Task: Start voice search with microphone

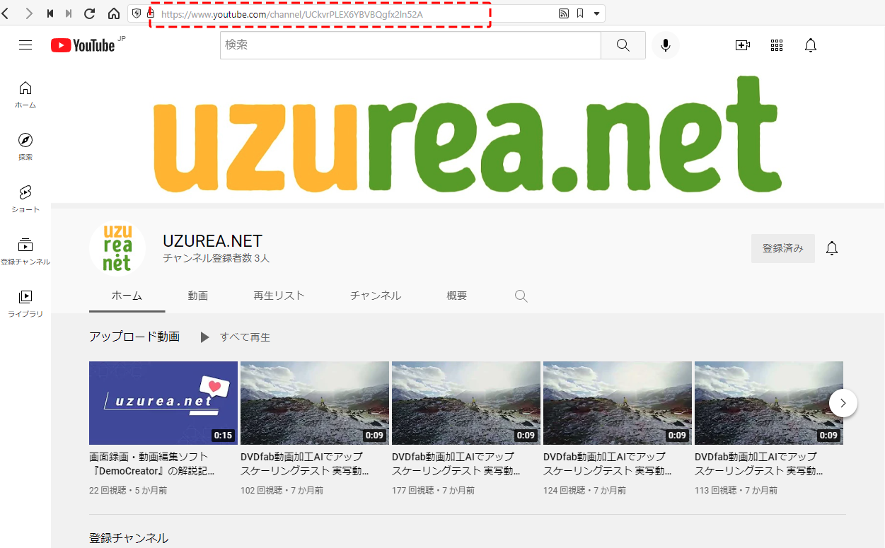Action: pos(666,45)
